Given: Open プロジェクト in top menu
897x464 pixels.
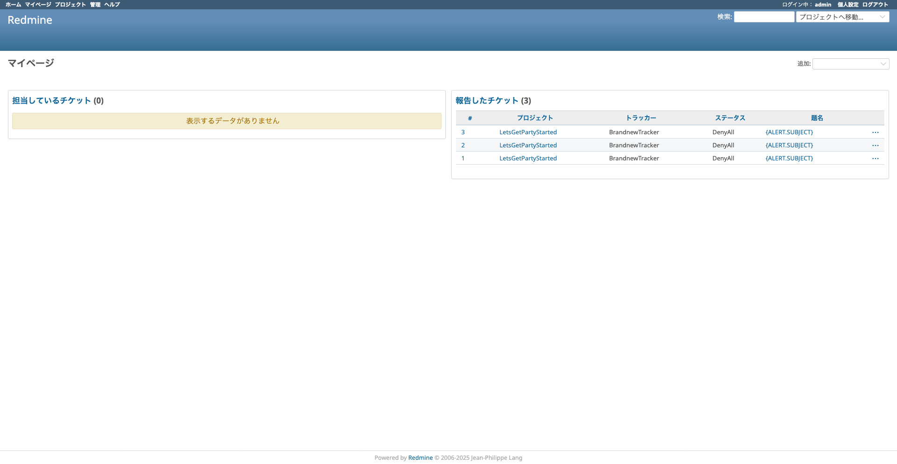Looking at the screenshot, I should point(71,5).
